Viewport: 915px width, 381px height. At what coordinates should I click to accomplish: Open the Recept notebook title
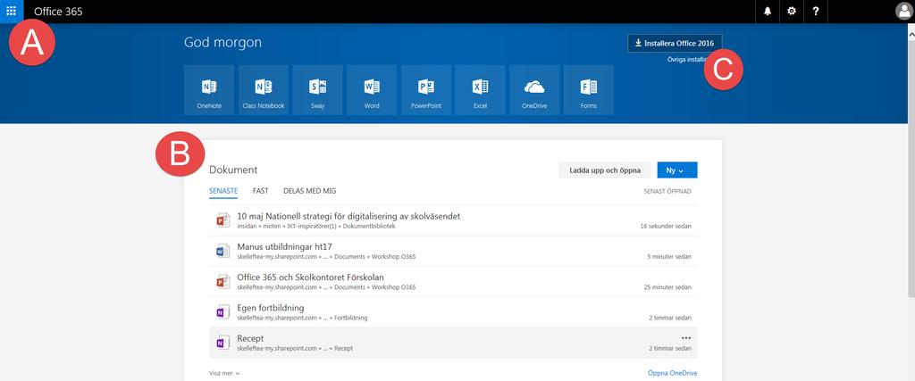tap(250, 338)
